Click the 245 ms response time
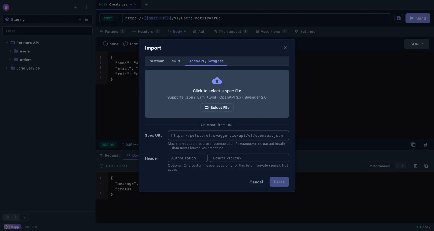The width and height of the screenshot is (434, 231). 130,145
